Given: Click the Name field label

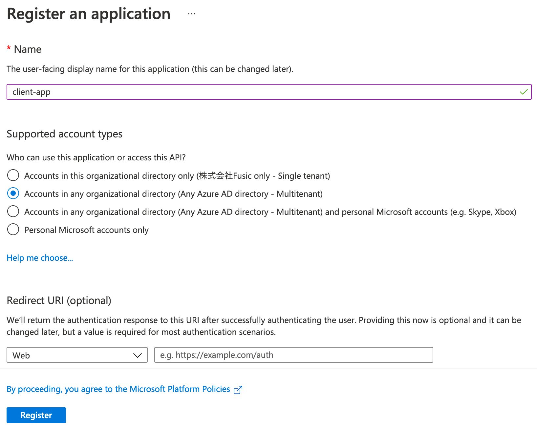Looking at the screenshot, I should 28,50.
